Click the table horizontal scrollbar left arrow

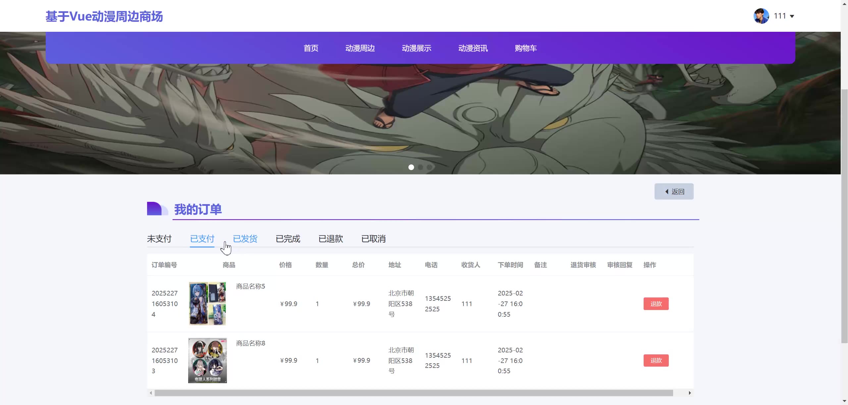point(151,393)
